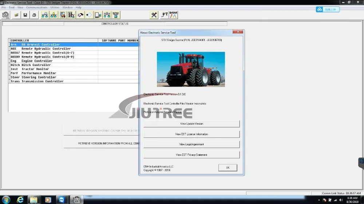This screenshot has width=364, height=204.
Task: Click the toolbar icon with the red fault marker
Action: point(63,15)
